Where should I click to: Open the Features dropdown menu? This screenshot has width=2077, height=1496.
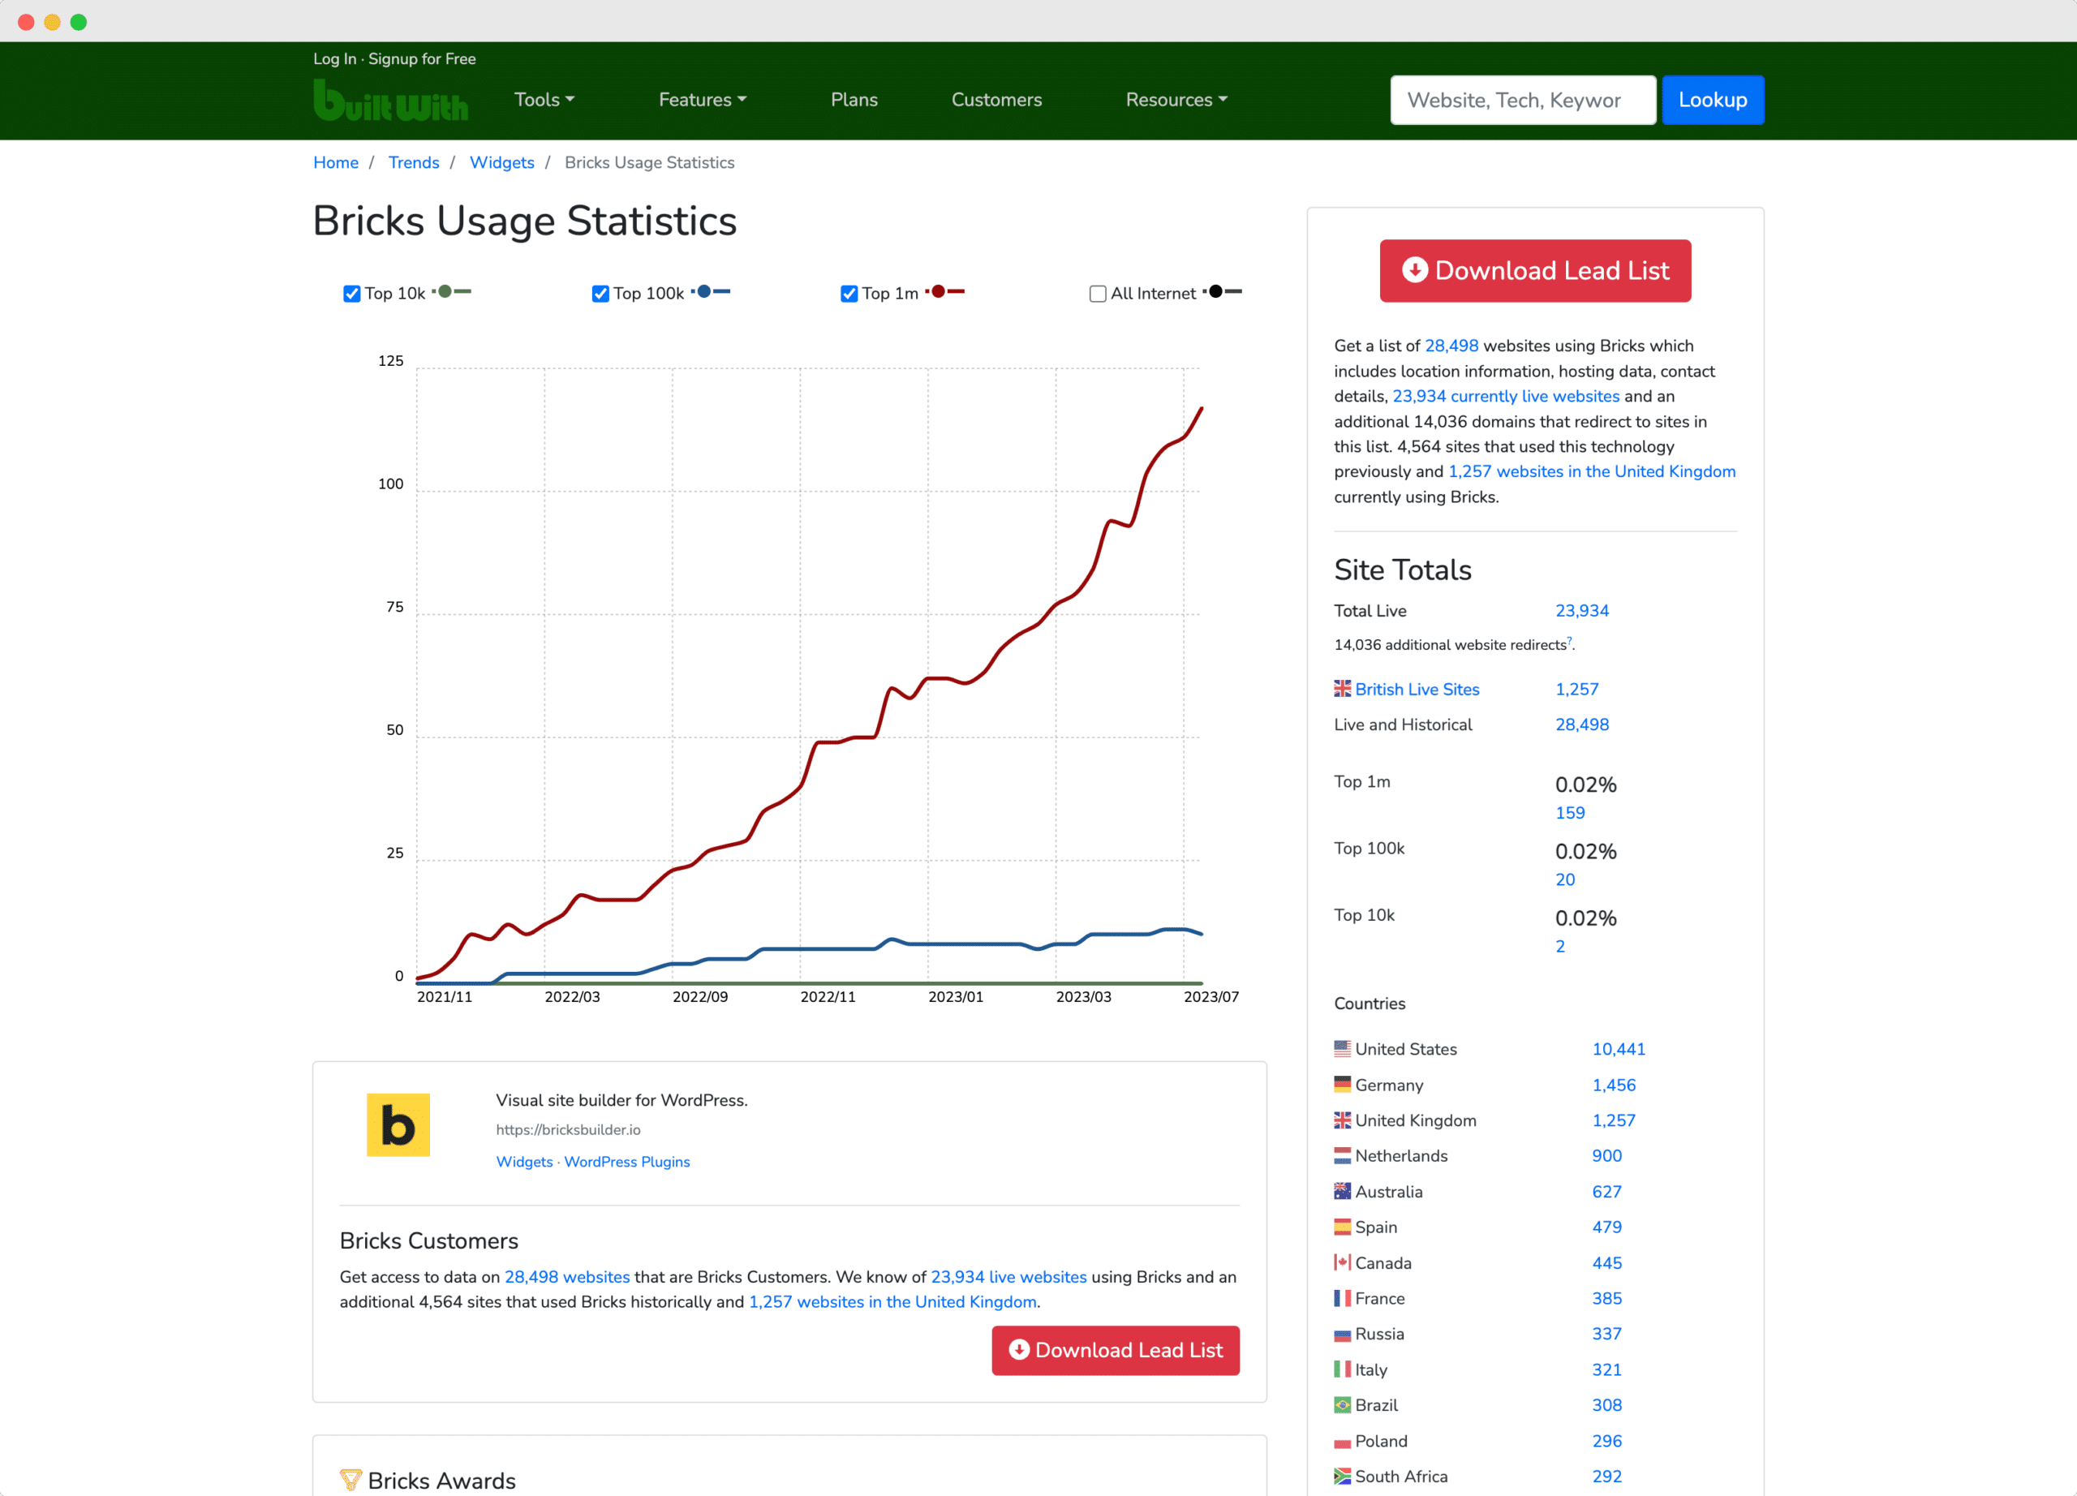(703, 100)
